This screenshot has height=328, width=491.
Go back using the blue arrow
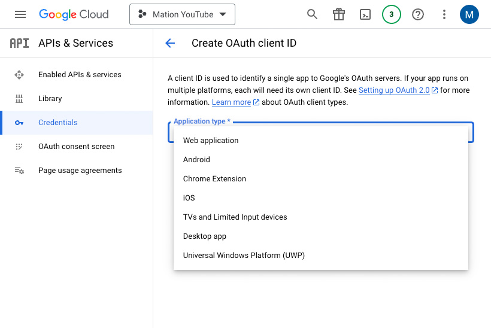(x=170, y=43)
